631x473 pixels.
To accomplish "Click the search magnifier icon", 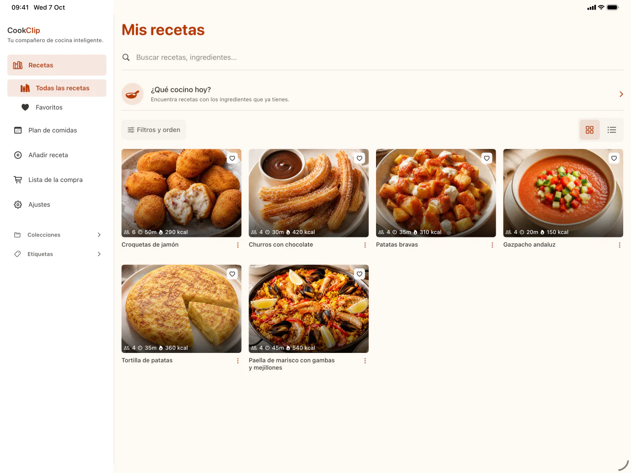I will 126,57.
